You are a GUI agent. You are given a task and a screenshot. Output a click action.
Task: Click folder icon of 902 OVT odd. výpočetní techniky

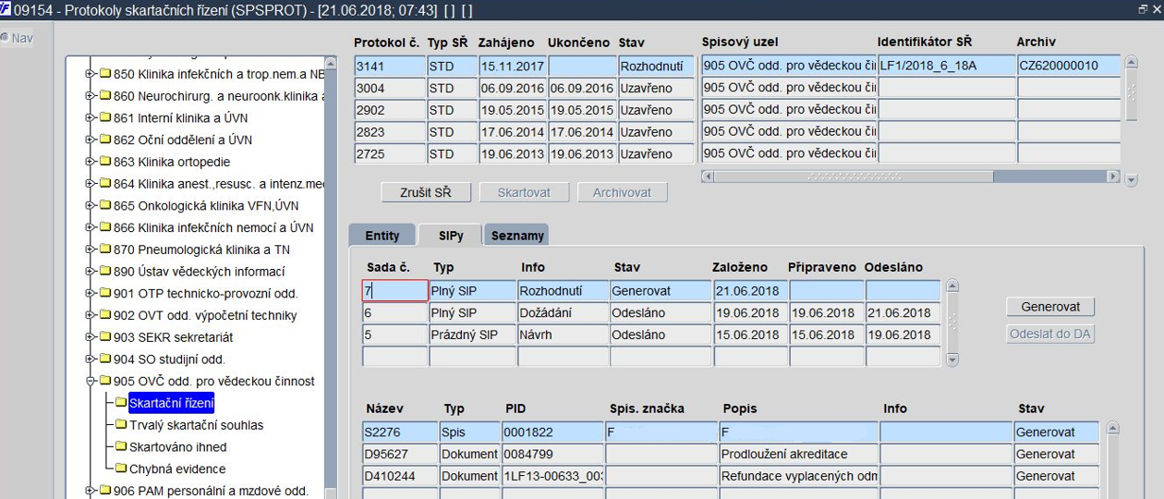tap(104, 315)
